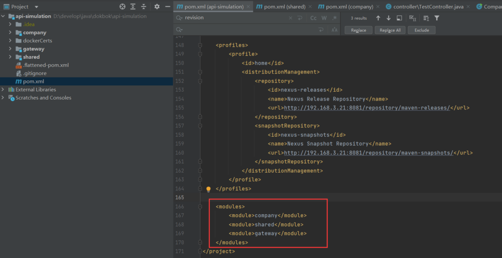
Task: Close the pom.xml (shared) tab
Action: [310, 6]
